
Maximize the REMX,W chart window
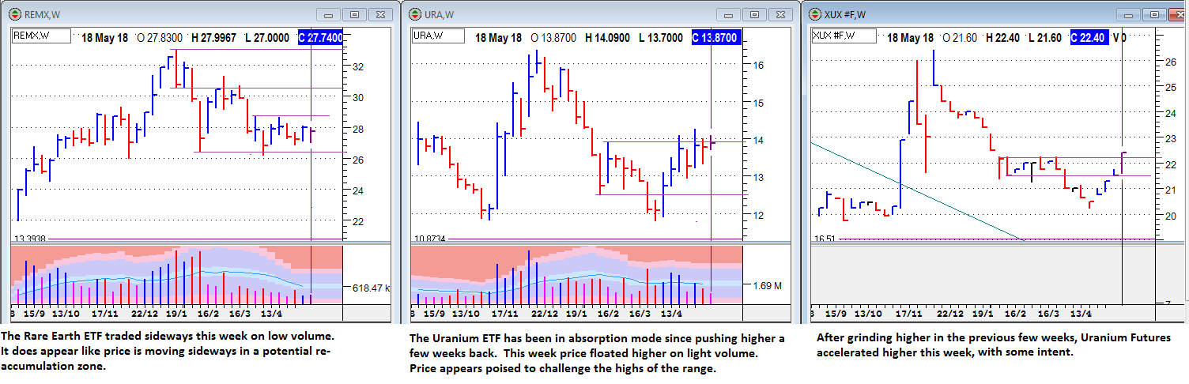(355, 15)
